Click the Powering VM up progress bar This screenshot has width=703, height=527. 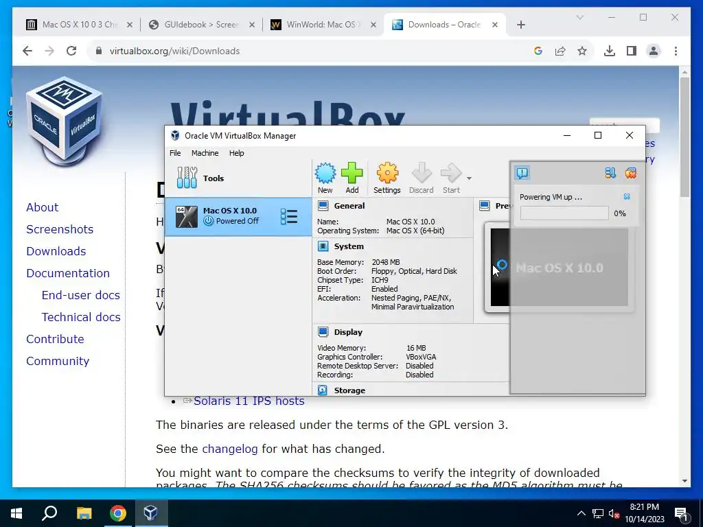pyautogui.click(x=564, y=213)
